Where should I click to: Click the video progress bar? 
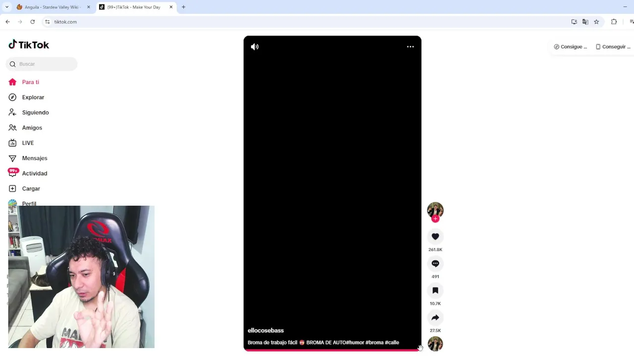click(332, 350)
